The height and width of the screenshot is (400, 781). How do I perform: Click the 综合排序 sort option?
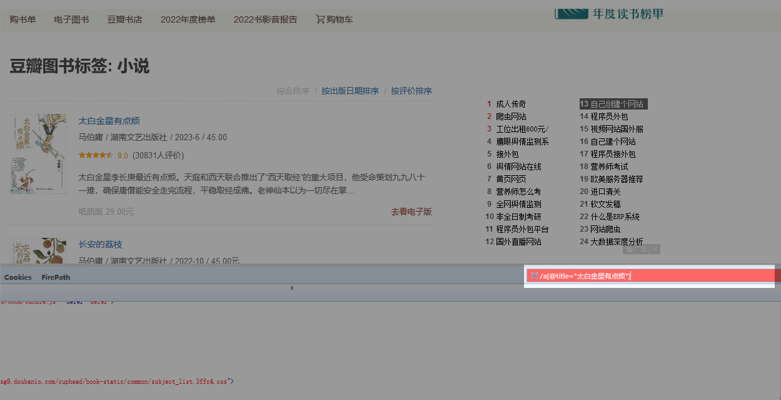tap(293, 91)
